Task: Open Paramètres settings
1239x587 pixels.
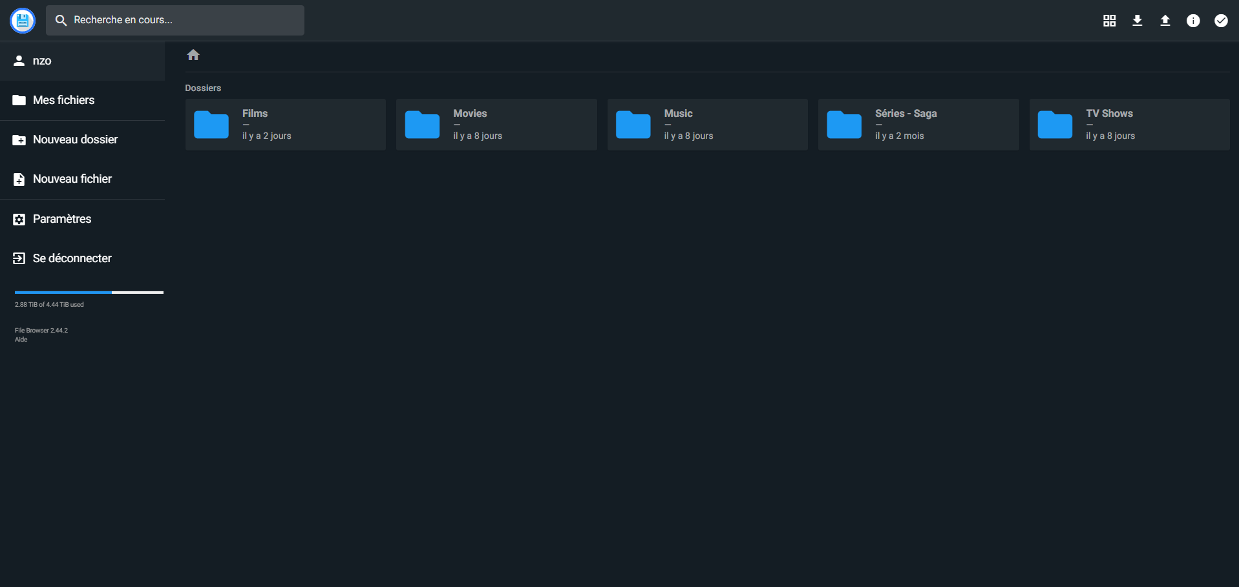Action: [x=62, y=219]
